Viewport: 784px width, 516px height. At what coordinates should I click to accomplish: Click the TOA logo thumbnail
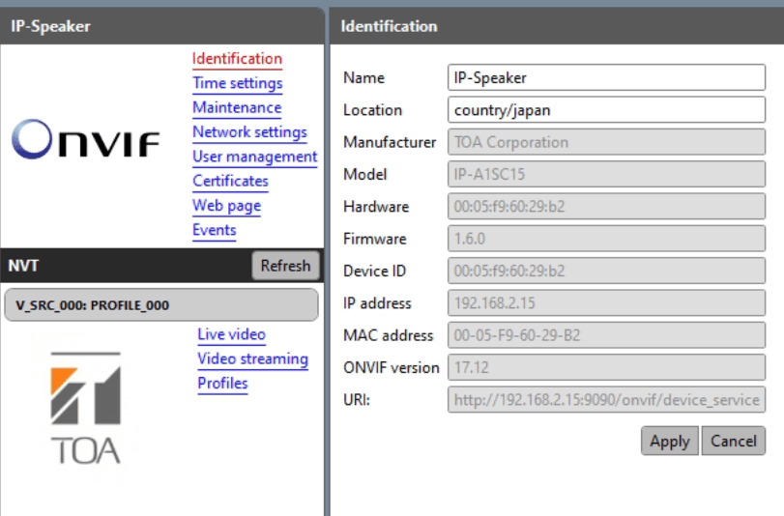pyautogui.click(x=86, y=408)
